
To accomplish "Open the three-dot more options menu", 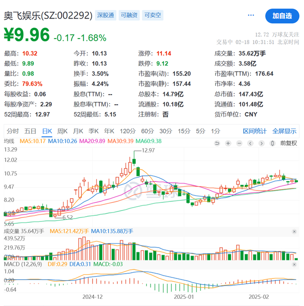I will [x=251, y=15].
